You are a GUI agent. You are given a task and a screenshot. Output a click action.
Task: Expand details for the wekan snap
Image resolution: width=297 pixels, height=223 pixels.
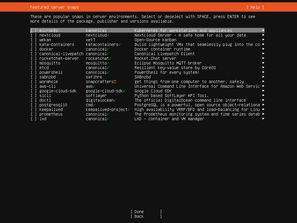coord(263,40)
